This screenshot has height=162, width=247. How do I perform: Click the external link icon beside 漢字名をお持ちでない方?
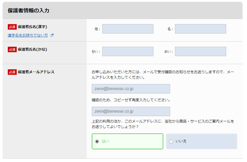coord(52,35)
